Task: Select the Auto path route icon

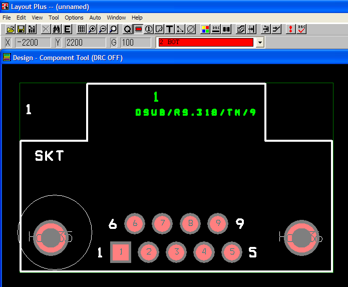Action: click(x=240, y=29)
